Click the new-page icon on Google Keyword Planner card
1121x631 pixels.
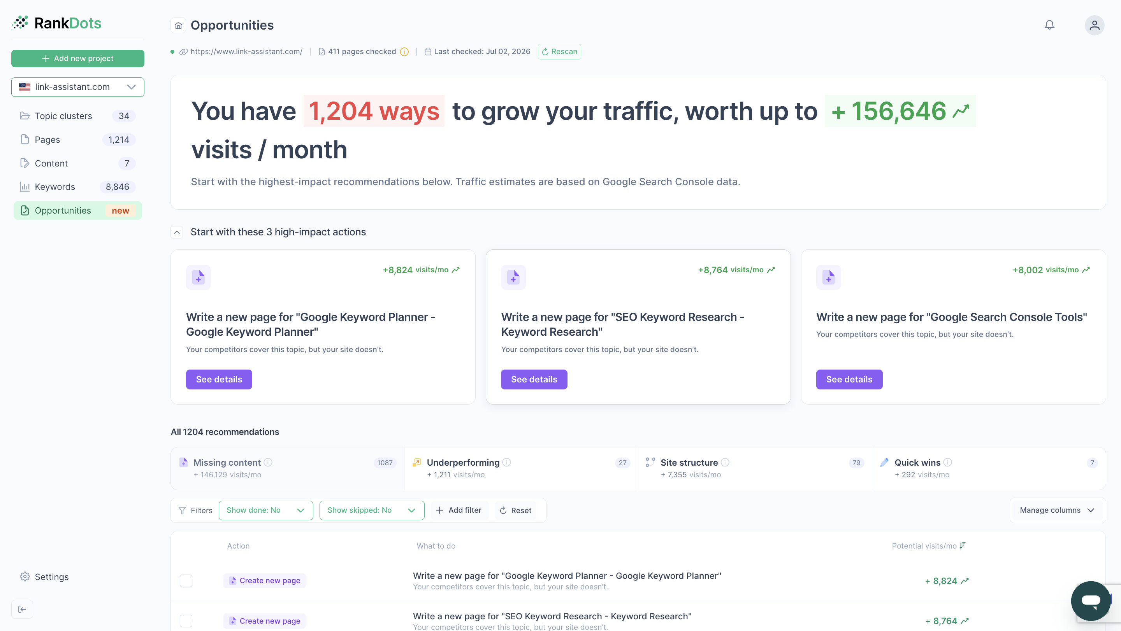(x=199, y=277)
